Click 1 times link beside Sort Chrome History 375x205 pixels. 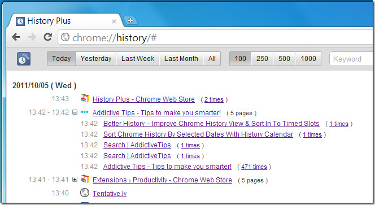tap(312, 134)
